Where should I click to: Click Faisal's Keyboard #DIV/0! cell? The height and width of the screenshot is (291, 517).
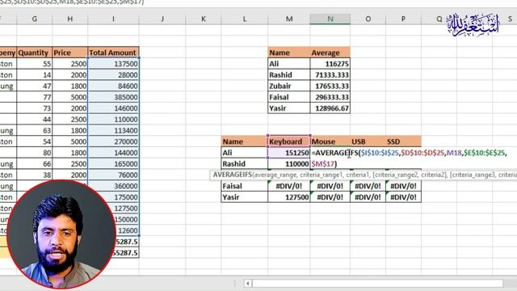click(x=289, y=186)
